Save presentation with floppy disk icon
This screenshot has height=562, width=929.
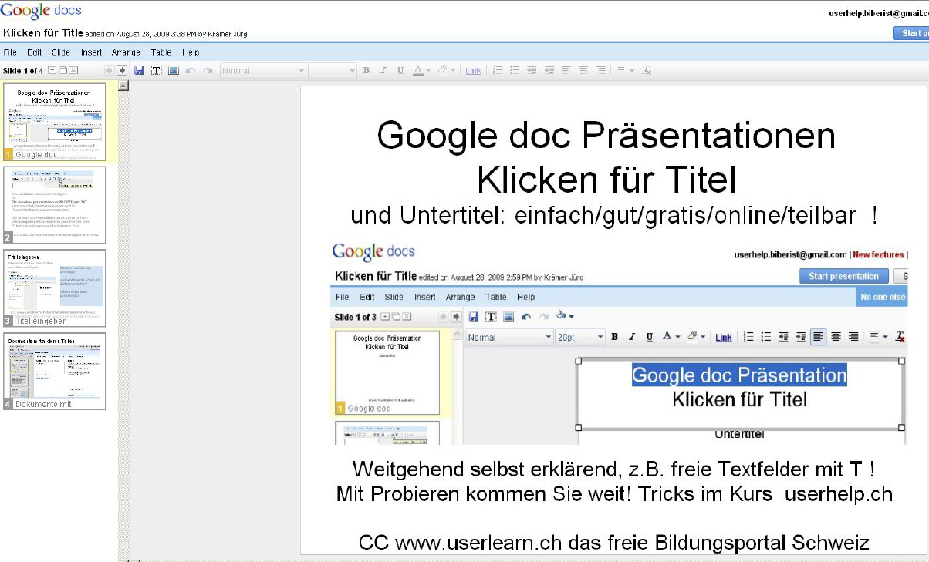139,70
